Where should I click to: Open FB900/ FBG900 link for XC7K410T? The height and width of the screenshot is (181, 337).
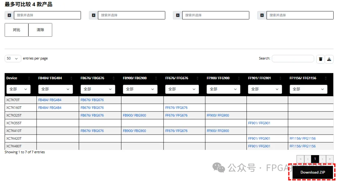(x=134, y=131)
